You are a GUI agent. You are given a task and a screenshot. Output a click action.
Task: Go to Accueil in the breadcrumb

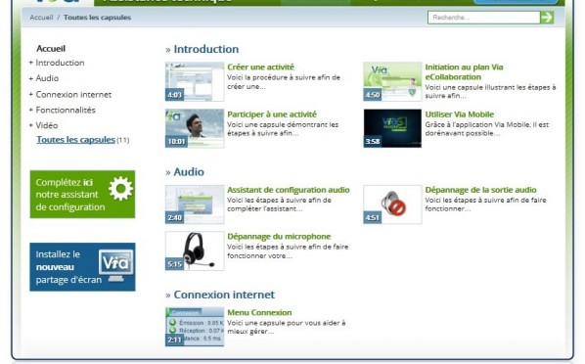click(41, 18)
